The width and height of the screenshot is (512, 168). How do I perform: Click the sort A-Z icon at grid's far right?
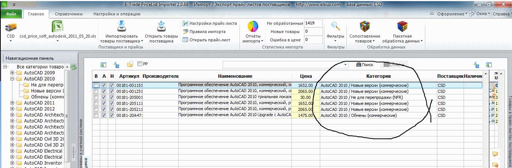click(x=476, y=65)
